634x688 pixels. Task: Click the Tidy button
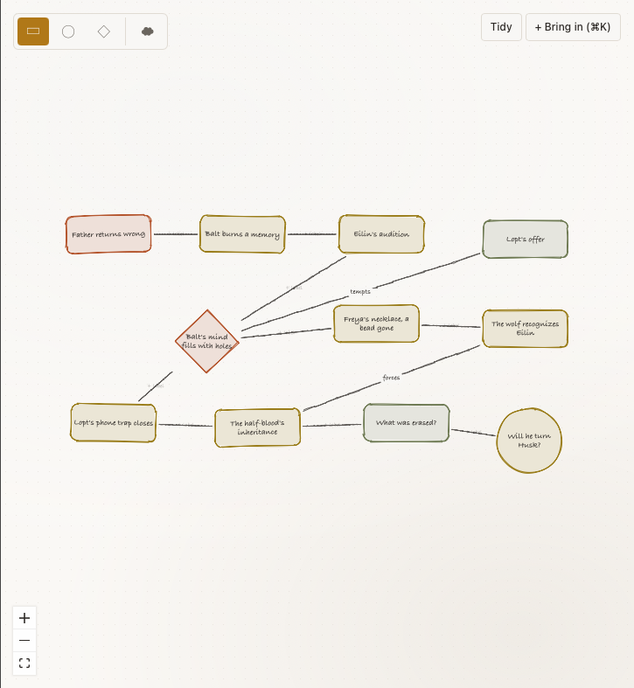[x=501, y=27]
